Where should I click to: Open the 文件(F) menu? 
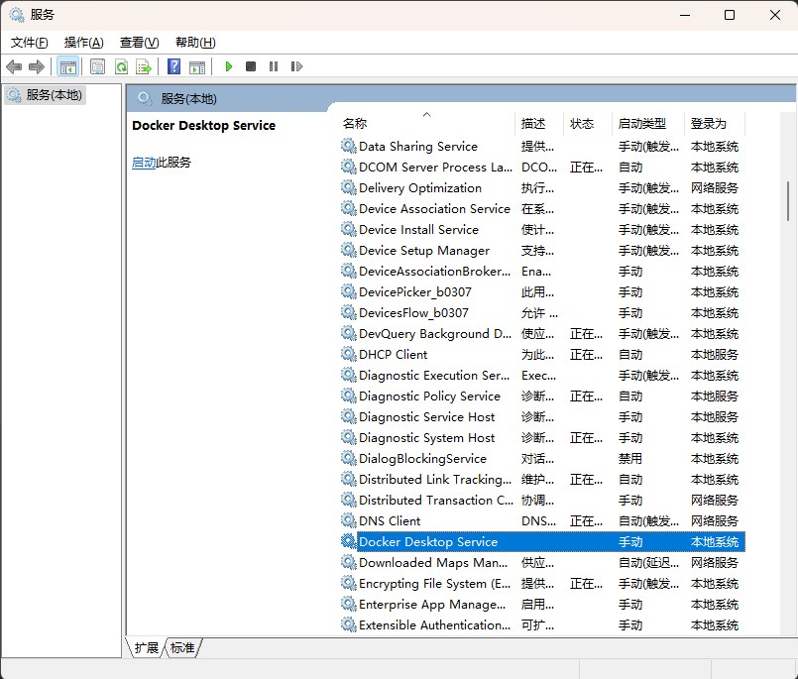[30, 43]
